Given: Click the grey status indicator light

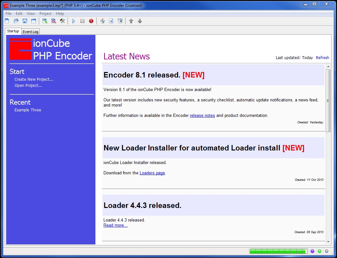Looking at the screenshot, I should click(327, 251).
